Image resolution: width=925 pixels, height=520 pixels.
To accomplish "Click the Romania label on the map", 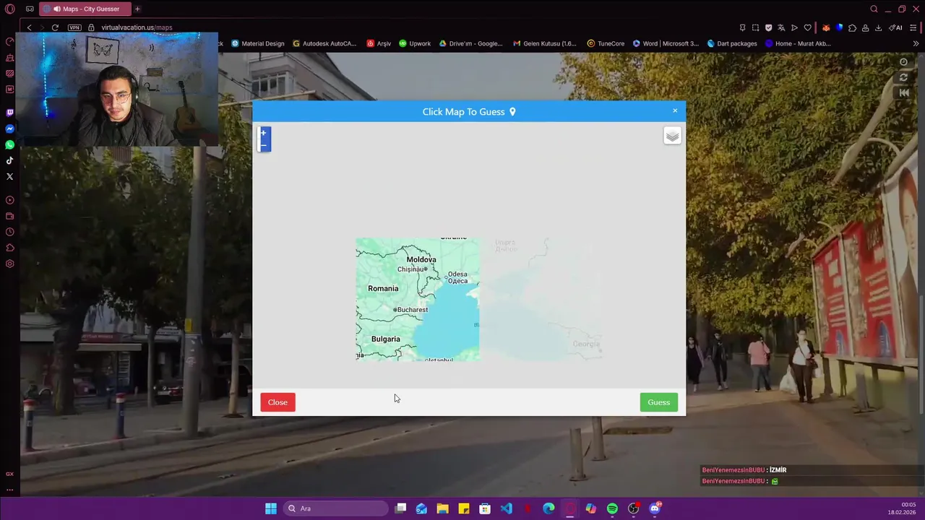I will 383,288.
